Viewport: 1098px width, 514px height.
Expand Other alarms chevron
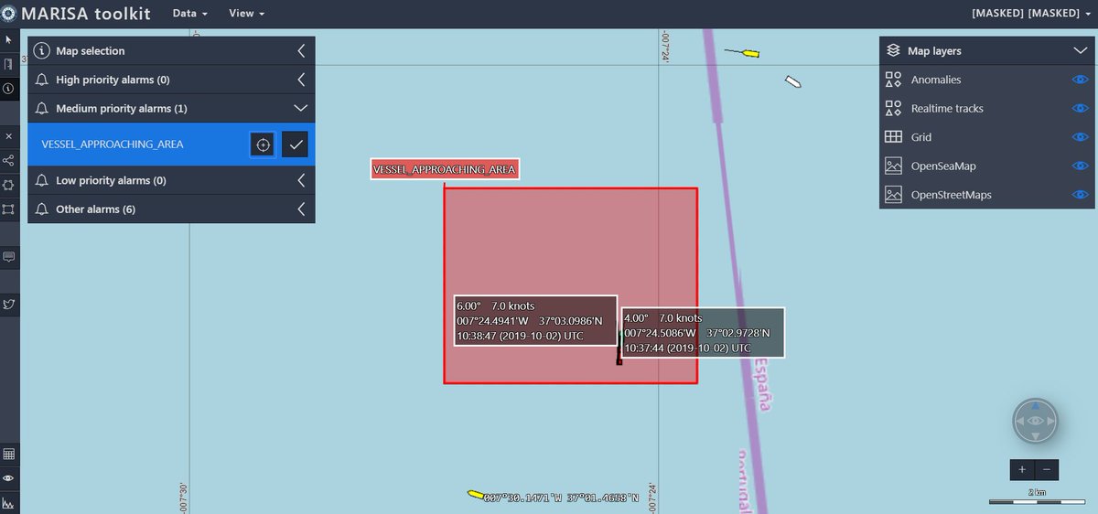pos(301,209)
